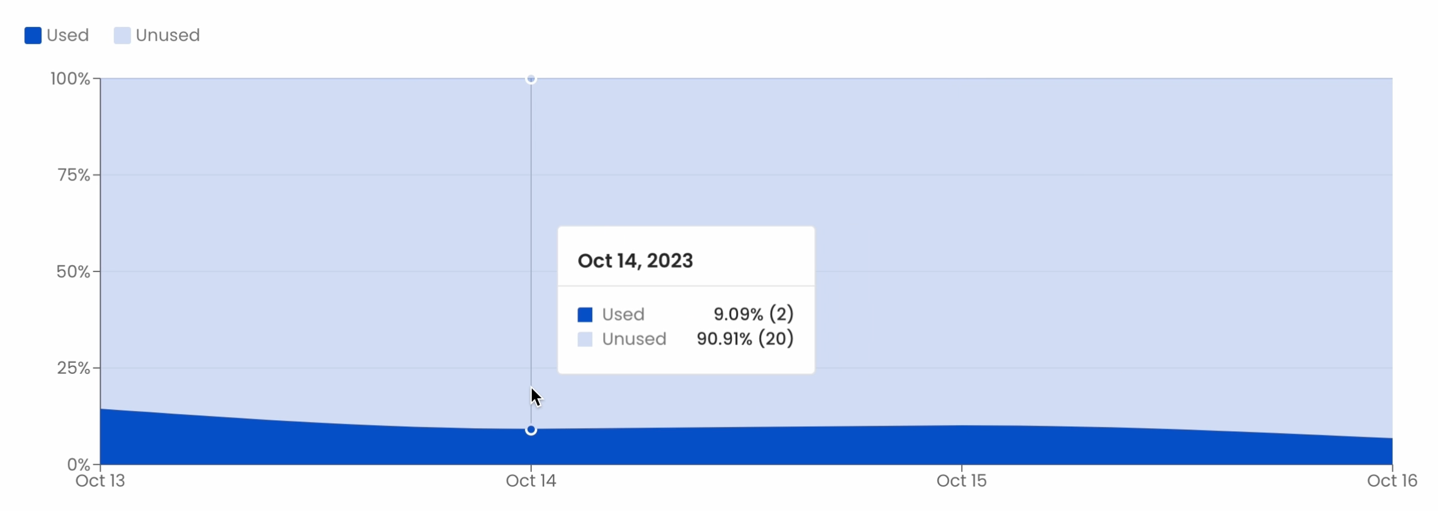
Task: Click the top marker at 100% on Oct 14
Action: (x=531, y=79)
